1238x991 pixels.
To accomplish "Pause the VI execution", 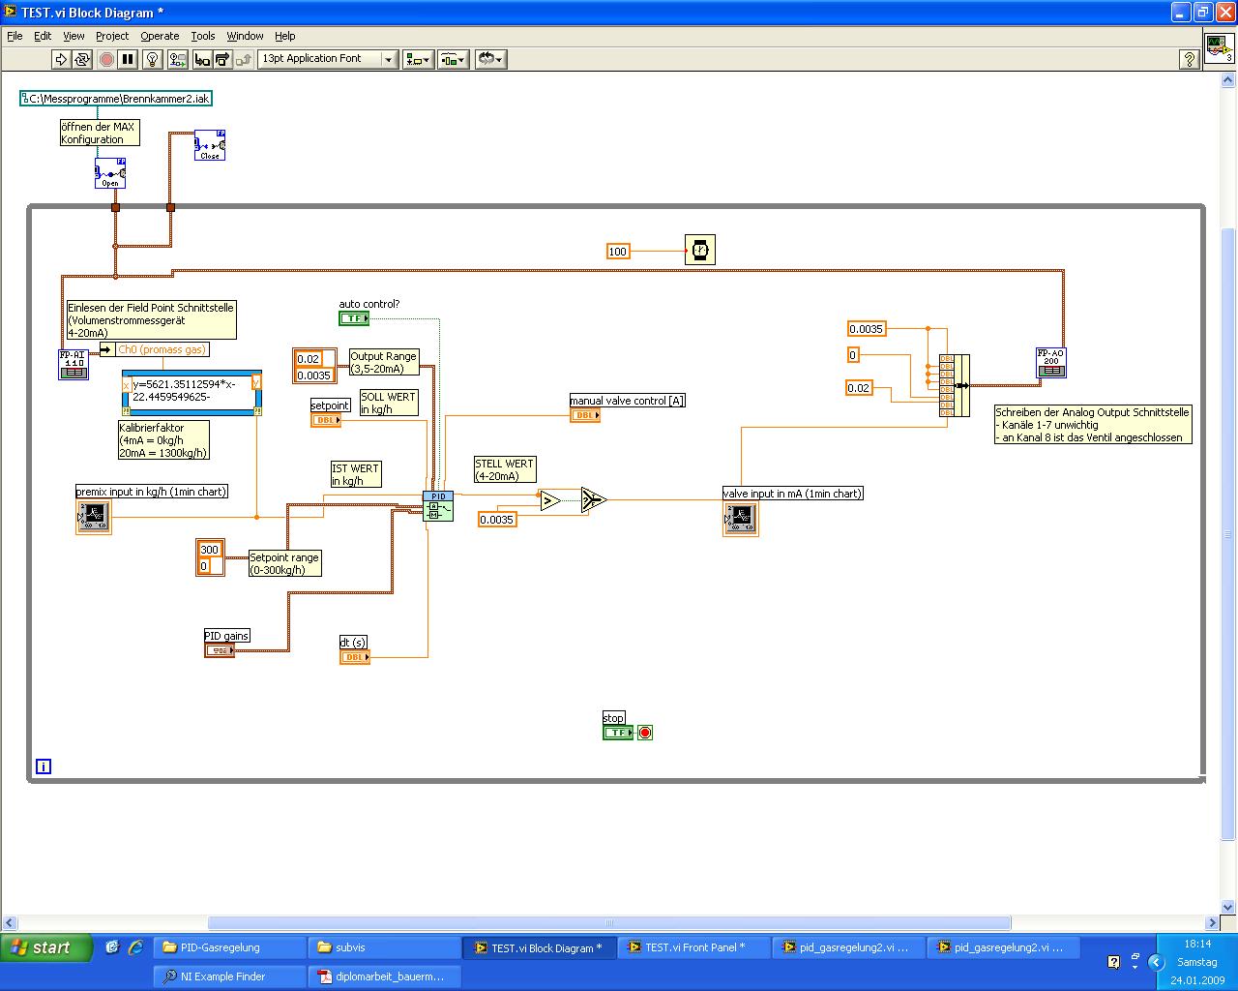I will pos(128,59).
